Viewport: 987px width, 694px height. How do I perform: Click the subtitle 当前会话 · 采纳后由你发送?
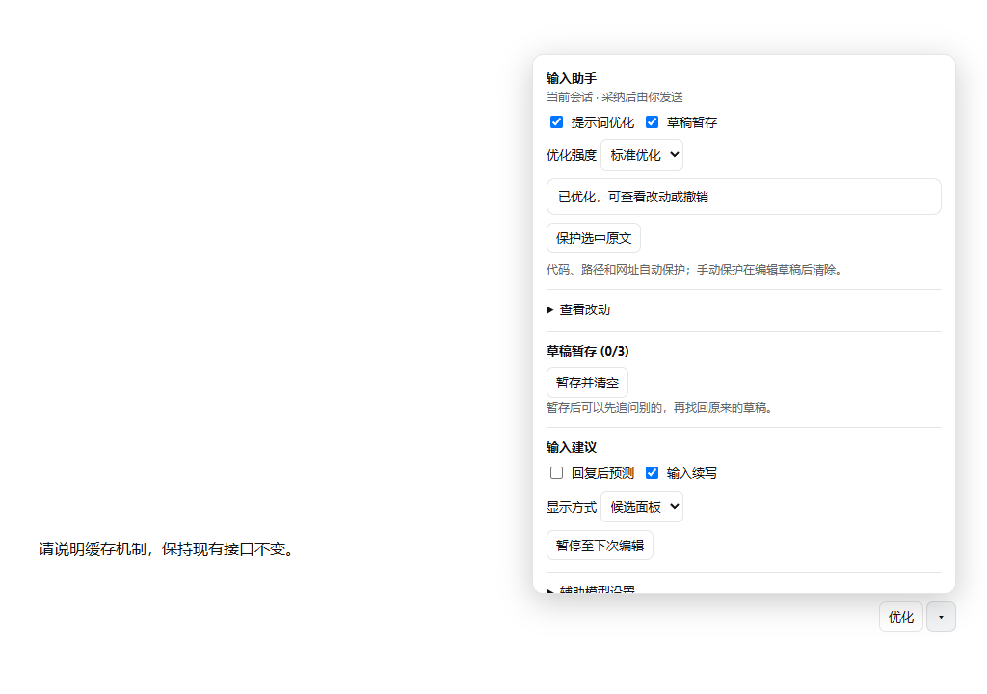614,97
